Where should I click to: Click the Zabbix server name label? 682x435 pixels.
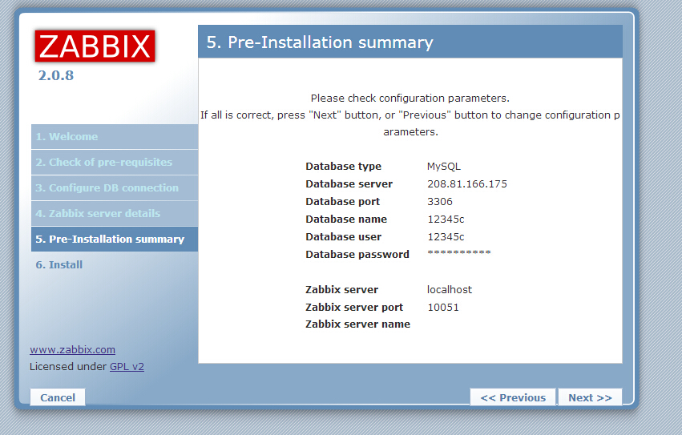(x=357, y=324)
